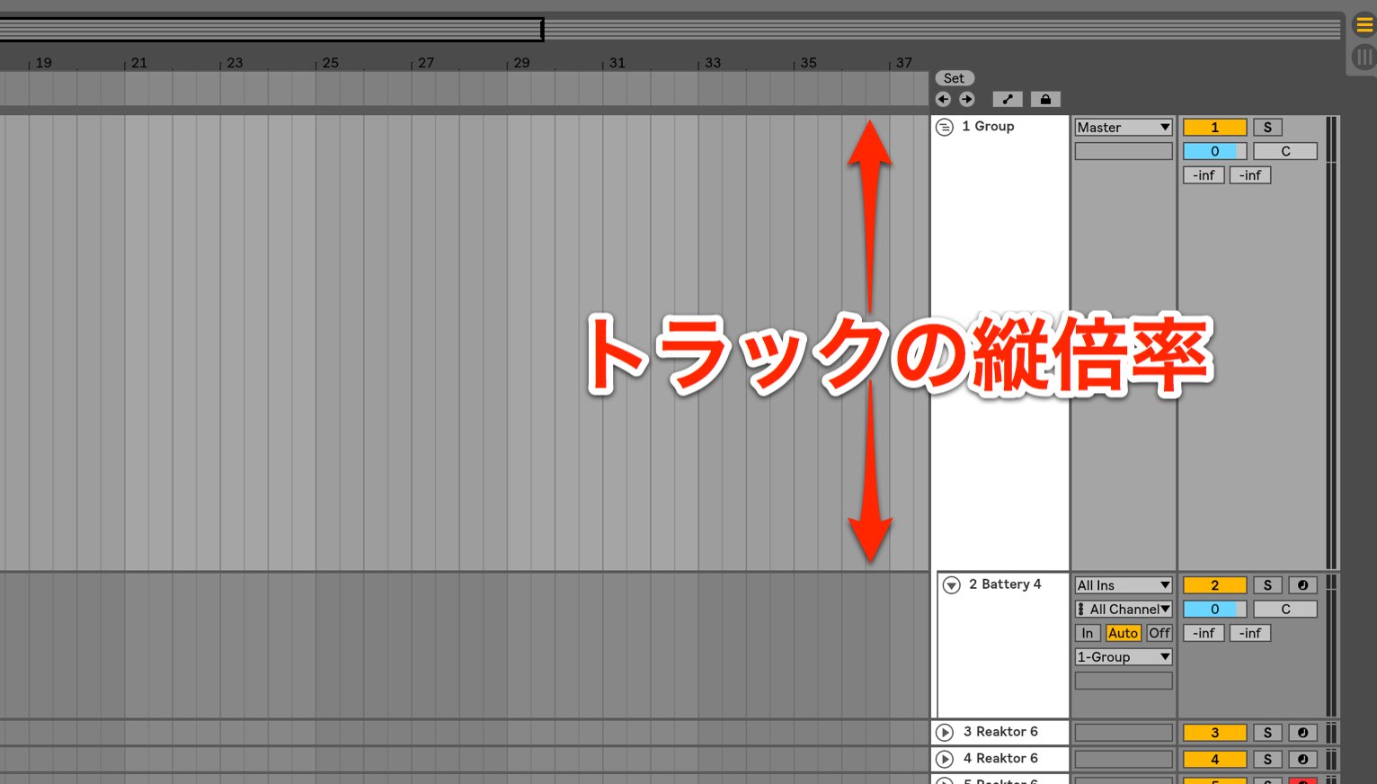Click the empty output channel box under 1-Group
The height and width of the screenshot is (784, 1377).
coord(1124,681)
